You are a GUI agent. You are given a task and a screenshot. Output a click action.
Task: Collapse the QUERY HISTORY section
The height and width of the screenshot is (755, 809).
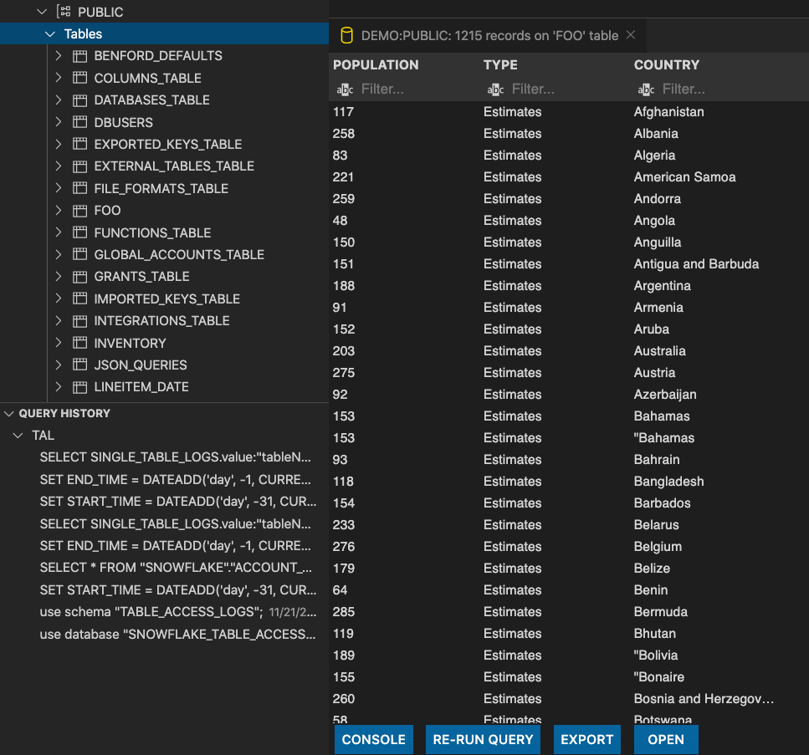pyautogui.click(x=9, y=414)
